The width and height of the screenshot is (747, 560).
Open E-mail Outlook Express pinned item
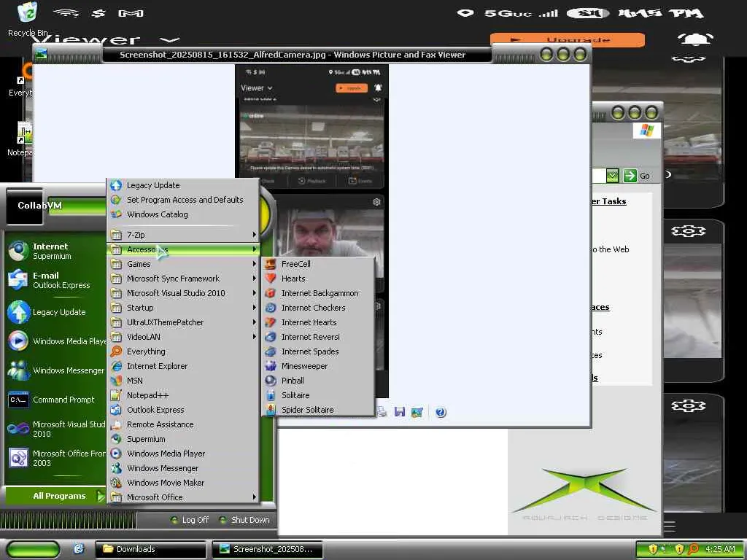tap(56, 280)
